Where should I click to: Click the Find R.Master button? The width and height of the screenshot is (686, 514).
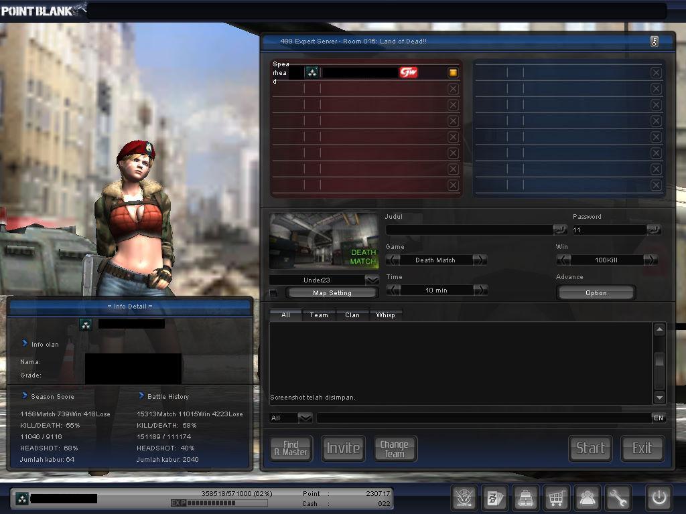click(291, 448)
